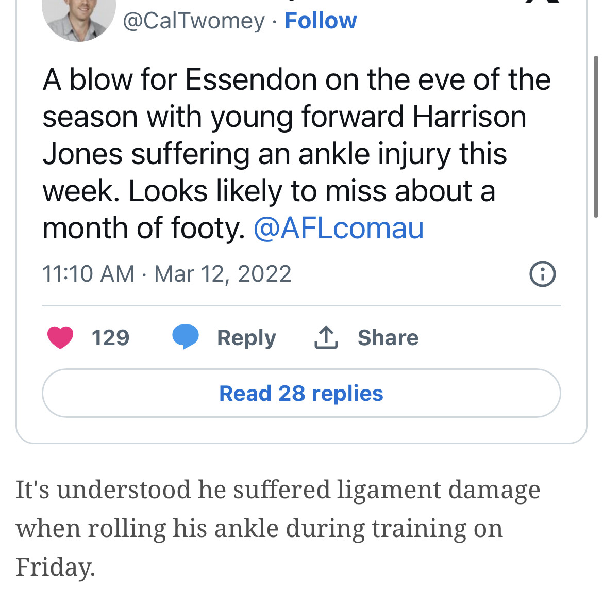Viewport: 603px width, 602px height.
Task: Click the word Essendon in the tweet
Action: (251, 79)
